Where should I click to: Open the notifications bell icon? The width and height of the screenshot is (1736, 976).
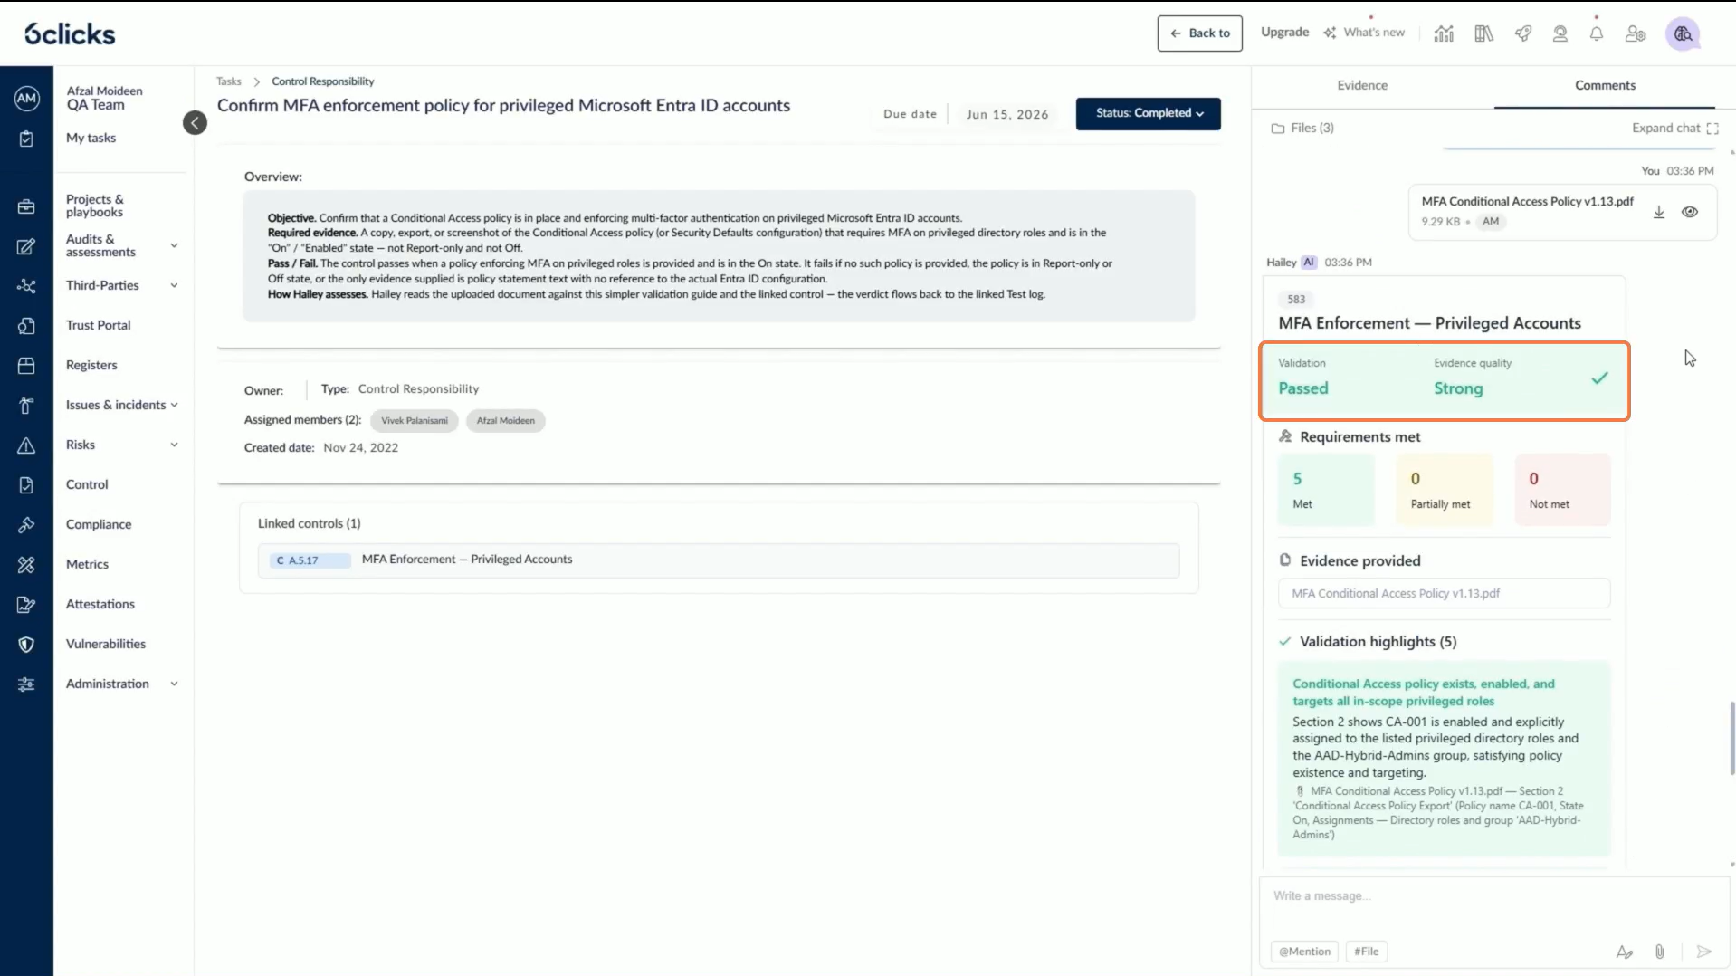tap(1596, 33)
